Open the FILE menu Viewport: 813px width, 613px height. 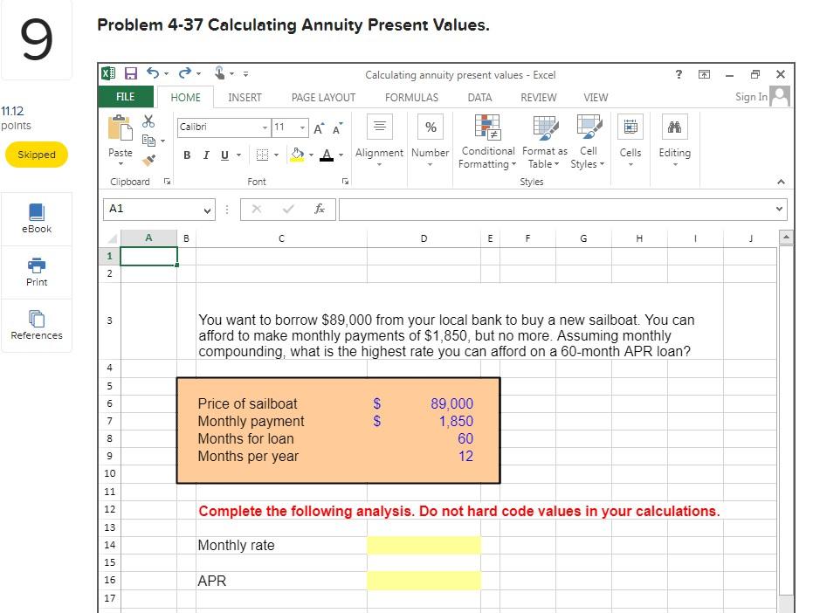[x=124, y=97]
